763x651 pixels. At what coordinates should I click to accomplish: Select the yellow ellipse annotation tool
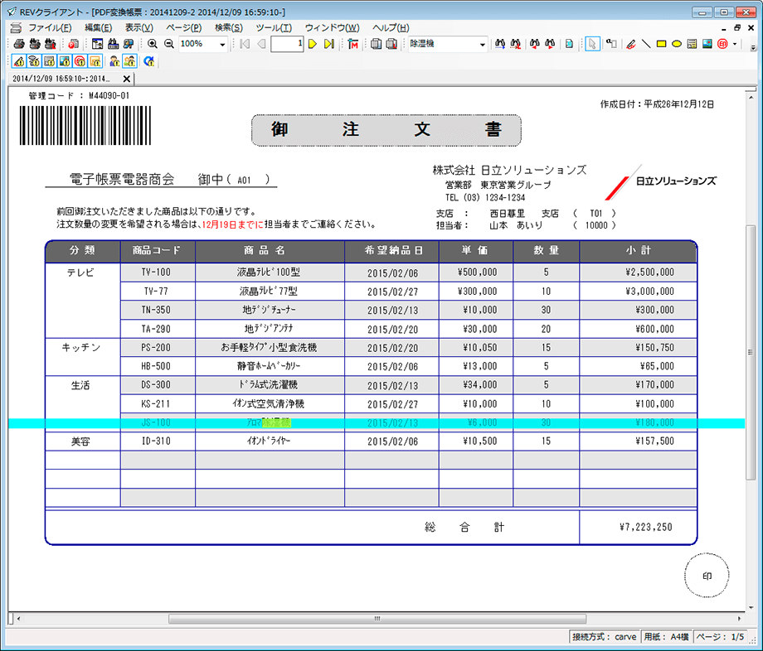(x=677, y=44)
